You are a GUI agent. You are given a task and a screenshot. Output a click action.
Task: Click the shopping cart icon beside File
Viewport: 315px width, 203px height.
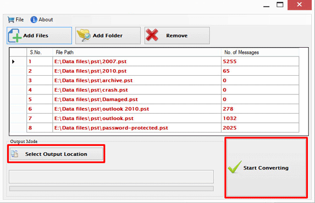[11, 20]
